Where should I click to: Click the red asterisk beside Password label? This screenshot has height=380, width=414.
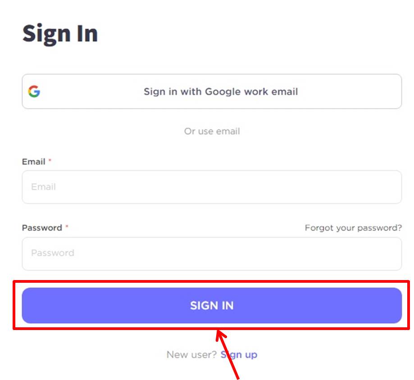pyautogui.click(x=67, y=226)
